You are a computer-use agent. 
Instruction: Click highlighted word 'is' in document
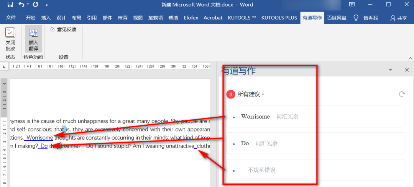[x=67, y=129]
